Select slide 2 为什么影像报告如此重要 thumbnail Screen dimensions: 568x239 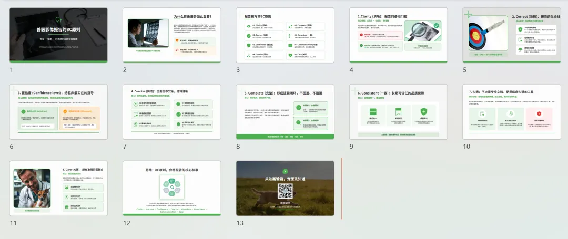[x=171, y=35]
